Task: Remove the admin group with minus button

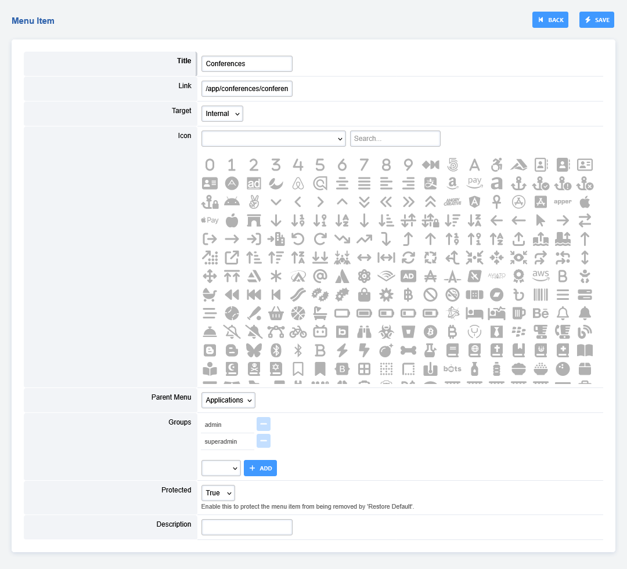Action: pyautogui.click(x=264, y=424)
